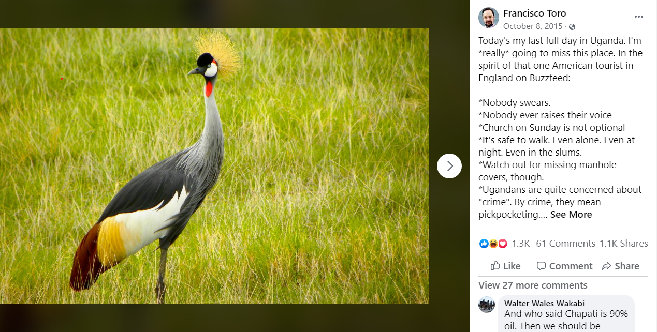This screenshot has height=332, width=657.
Task: Click the Share button
Action: click(620, 266)
